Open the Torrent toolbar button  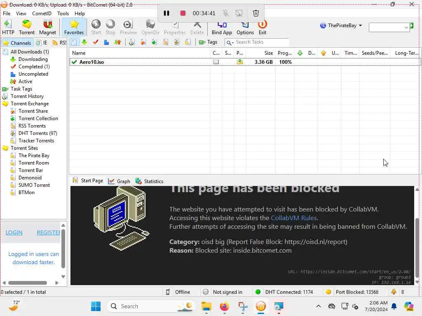pyautogui.click(x=27, y=28)
